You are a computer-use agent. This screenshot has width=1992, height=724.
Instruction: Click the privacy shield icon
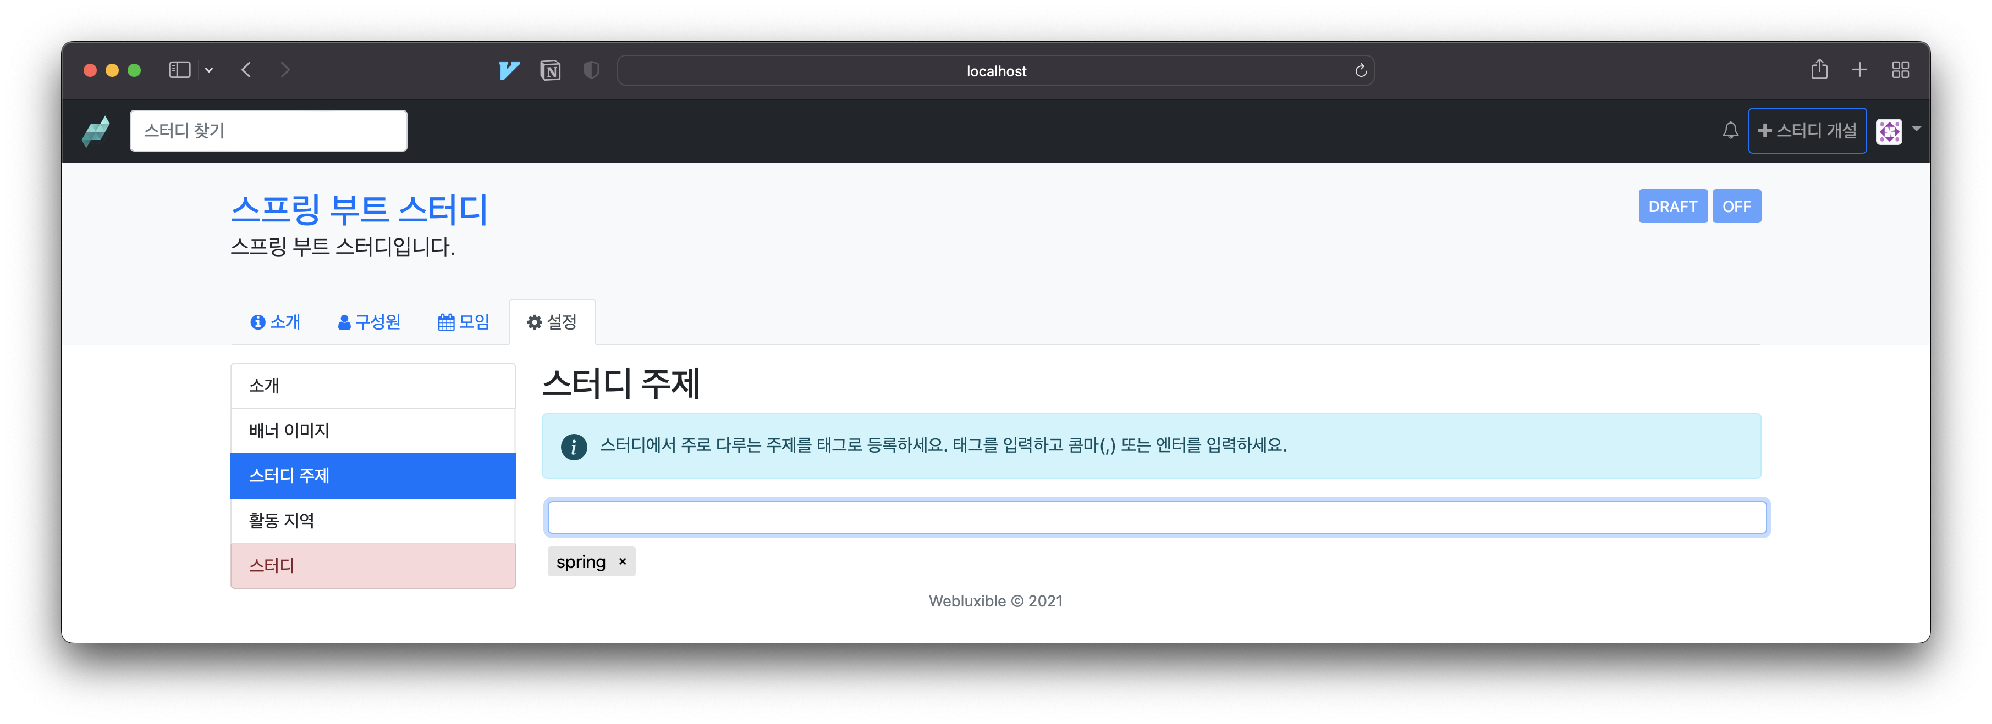(591, 70)
